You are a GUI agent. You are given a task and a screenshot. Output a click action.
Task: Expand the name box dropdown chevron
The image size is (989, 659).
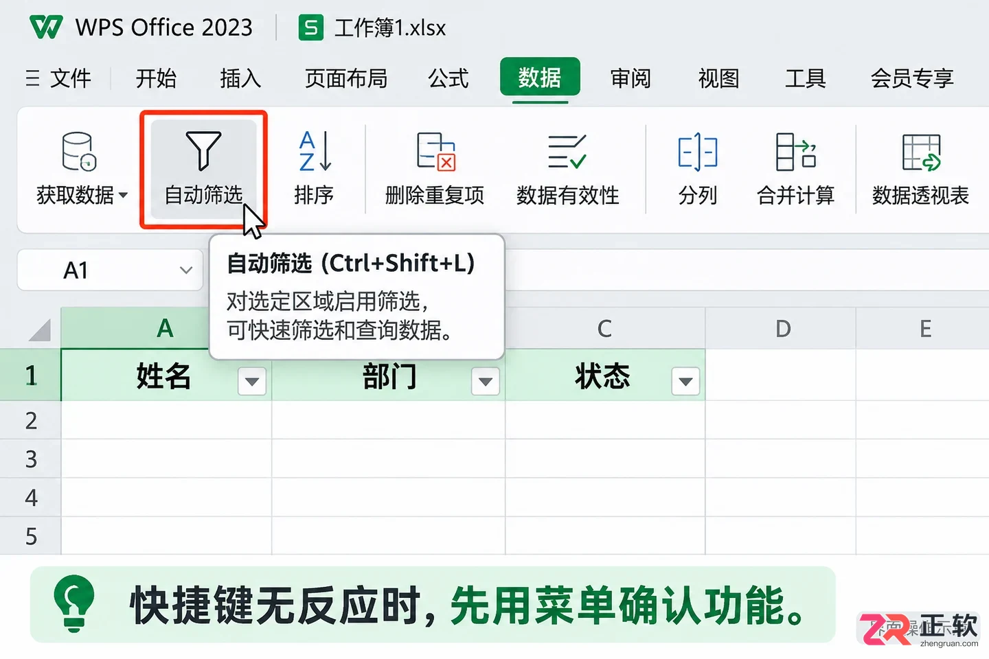185,270
